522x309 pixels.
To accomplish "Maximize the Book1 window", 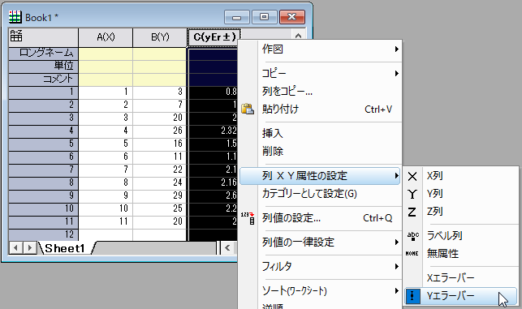I will [265, 17].
